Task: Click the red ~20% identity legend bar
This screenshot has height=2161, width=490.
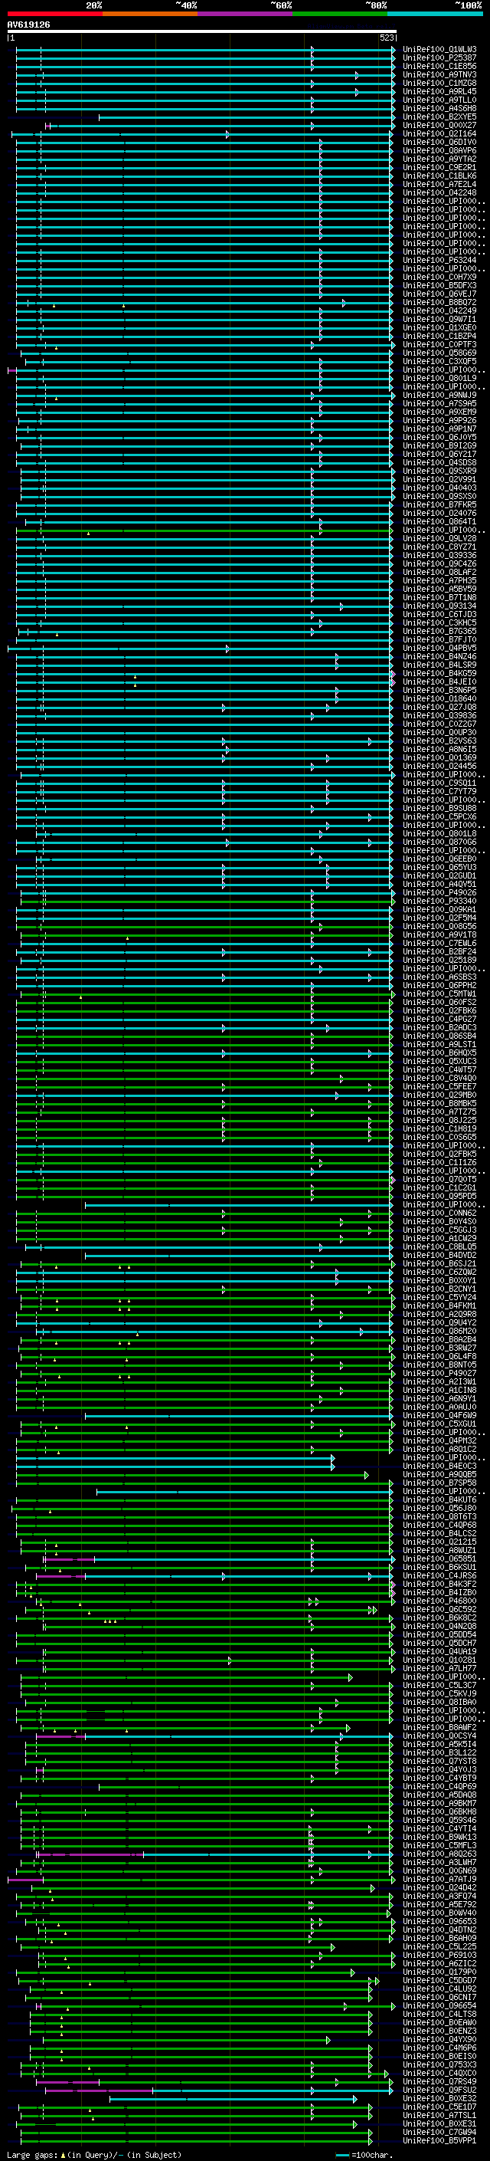Action: (55, 15)
